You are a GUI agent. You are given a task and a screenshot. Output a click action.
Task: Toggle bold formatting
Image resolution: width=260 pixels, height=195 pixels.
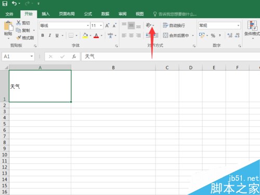coord(43,35)
